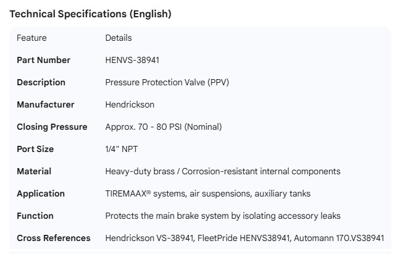Click the Technical Specifications (English) heading
Screen dimensions: 400x254
(91, 14)
